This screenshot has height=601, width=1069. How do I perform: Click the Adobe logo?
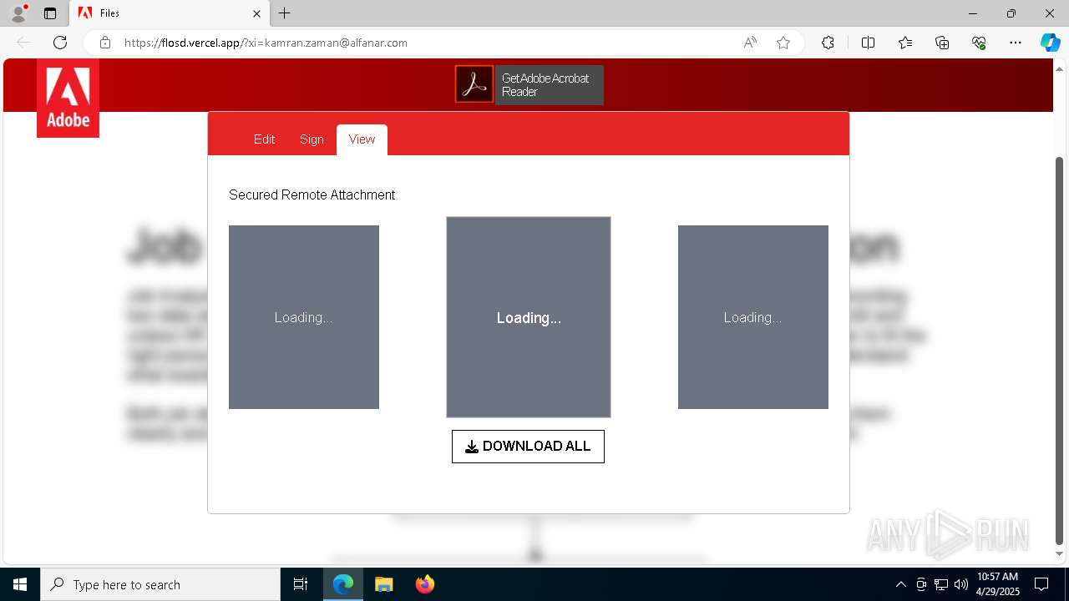tap(68, 98)
